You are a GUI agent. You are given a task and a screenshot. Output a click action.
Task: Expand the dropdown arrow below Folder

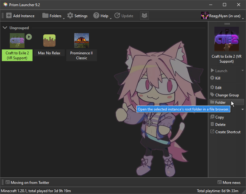coord(243,109)
